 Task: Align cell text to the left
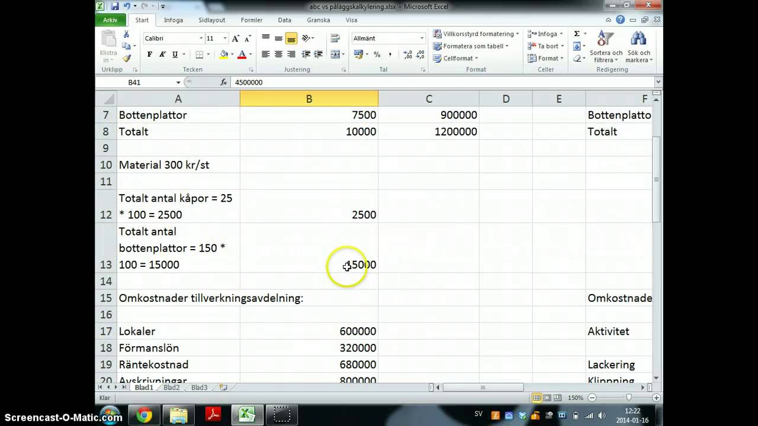click(x=266, y=54)
